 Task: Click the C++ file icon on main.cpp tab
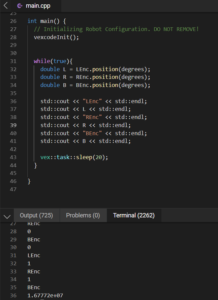[20, 6]
